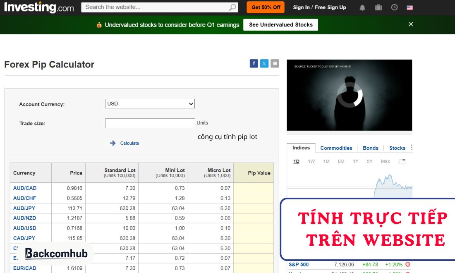The image size is (455, 273).
Task: Click Free Sign Up link
Action: click(330, 7)
